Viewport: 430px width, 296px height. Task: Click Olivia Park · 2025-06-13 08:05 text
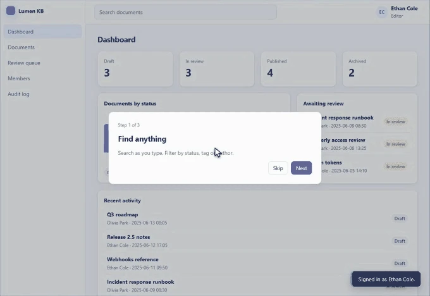tap(137, 223)
